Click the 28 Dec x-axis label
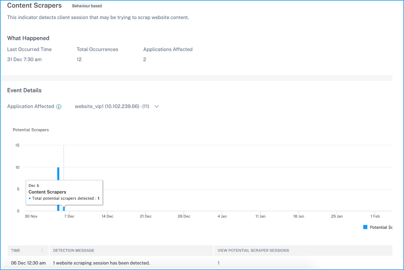 (x=184, y=216)
